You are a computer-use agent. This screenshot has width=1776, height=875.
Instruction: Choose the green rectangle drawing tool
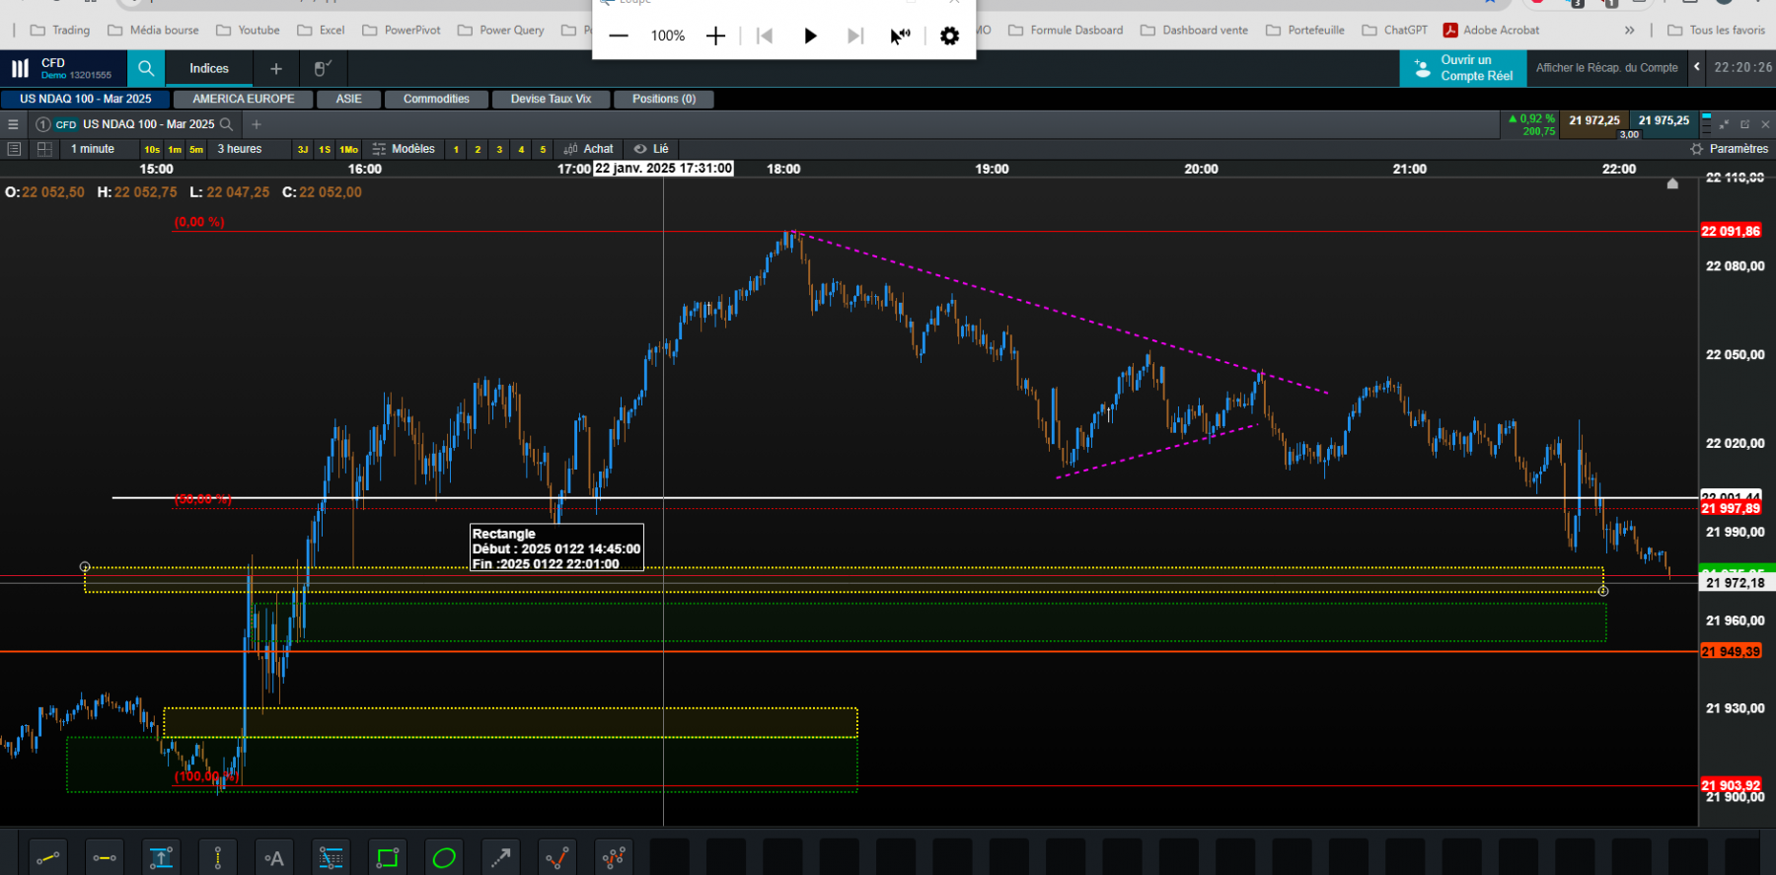(x=388, y=858)
